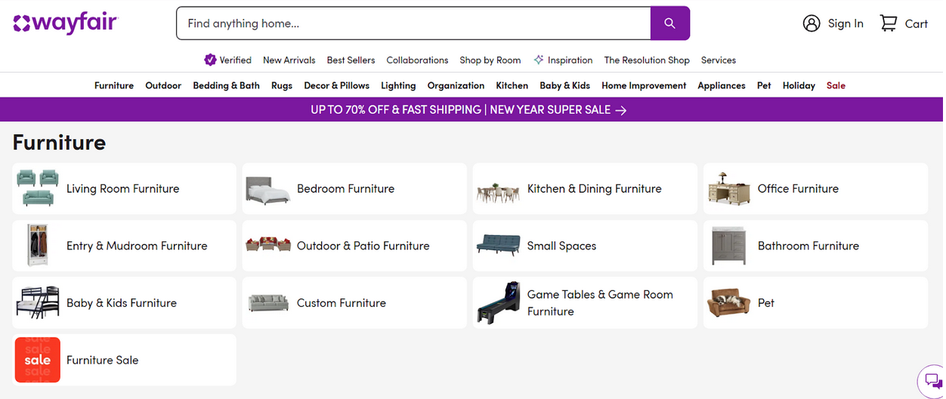The height and width of the screenshot is (399, 946).
Task: Open the Decor & Pillows menu
Action: 337,85
